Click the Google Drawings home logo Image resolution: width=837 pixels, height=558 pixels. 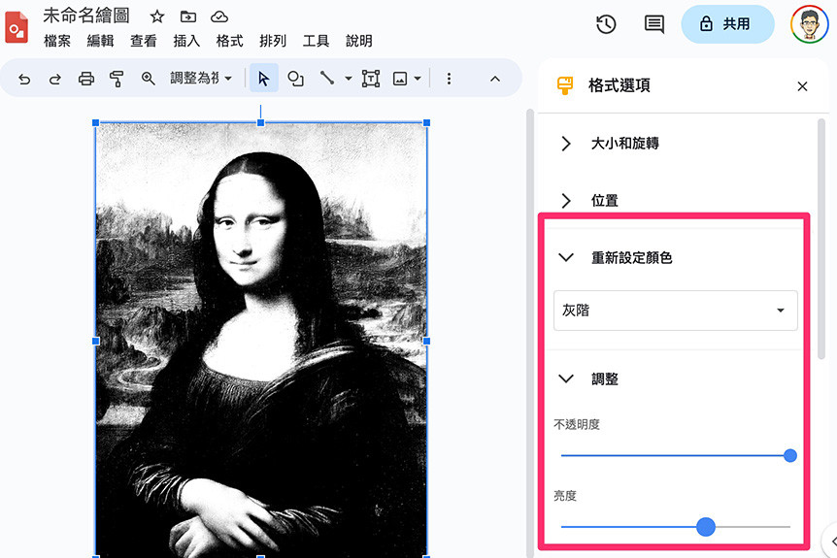coord(16,26)
